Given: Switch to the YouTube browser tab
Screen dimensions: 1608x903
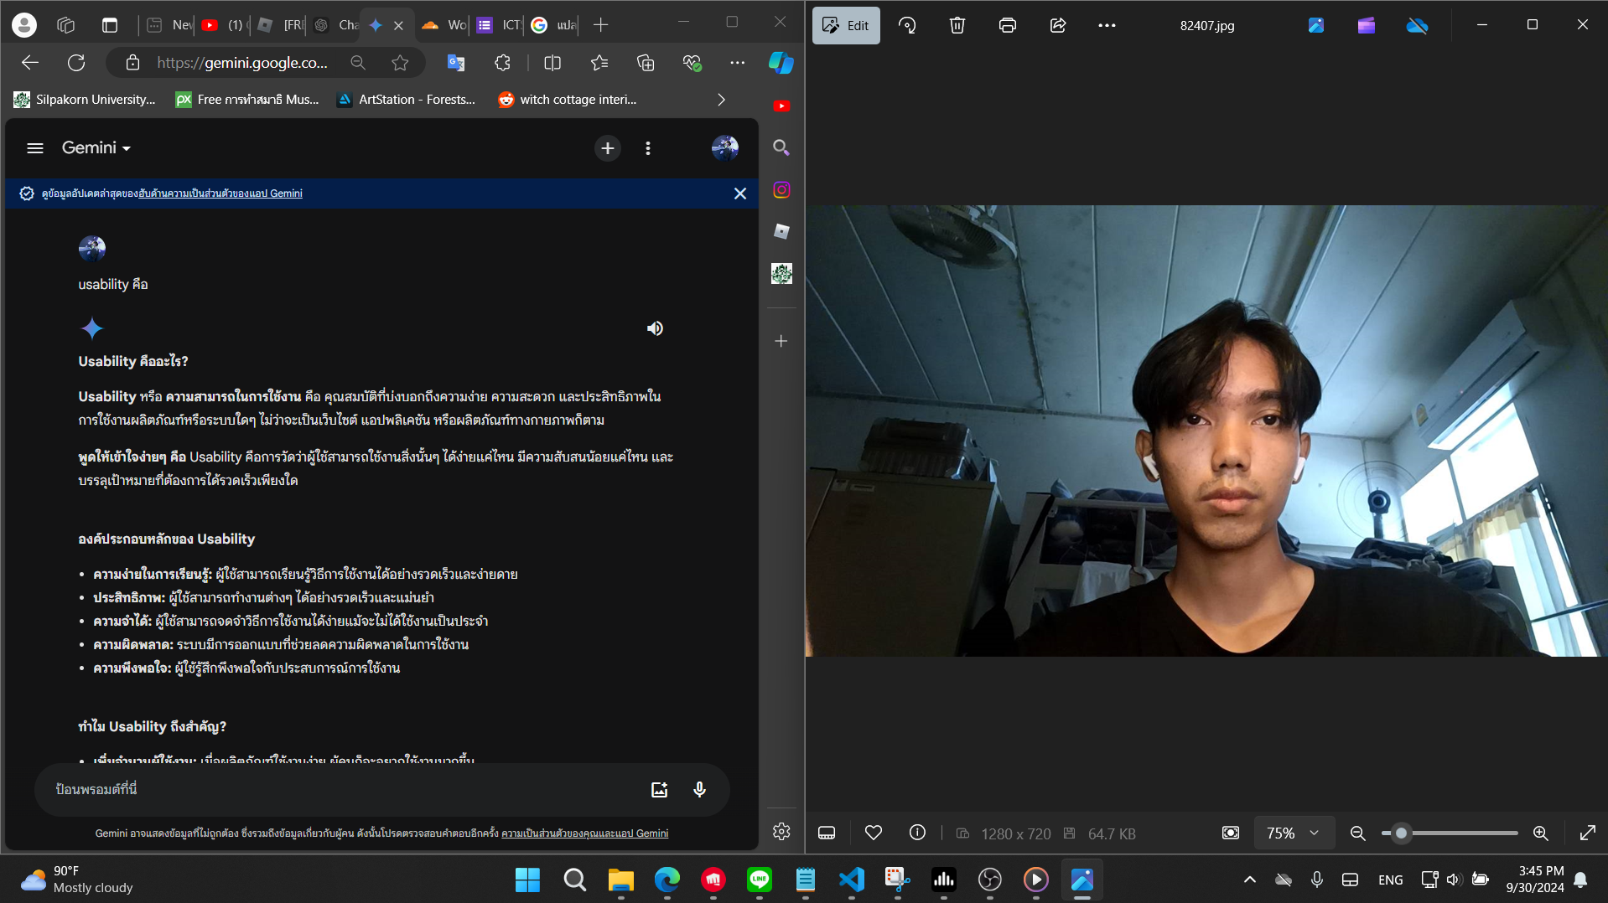Looking at the screenshot, I should tap(222, 25).
